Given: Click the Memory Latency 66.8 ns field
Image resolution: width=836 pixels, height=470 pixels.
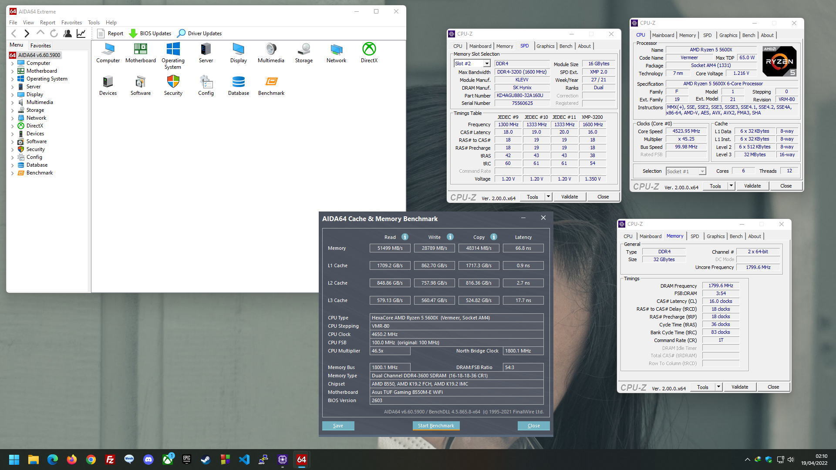Looking at the screenshot, I should point(523,248).
